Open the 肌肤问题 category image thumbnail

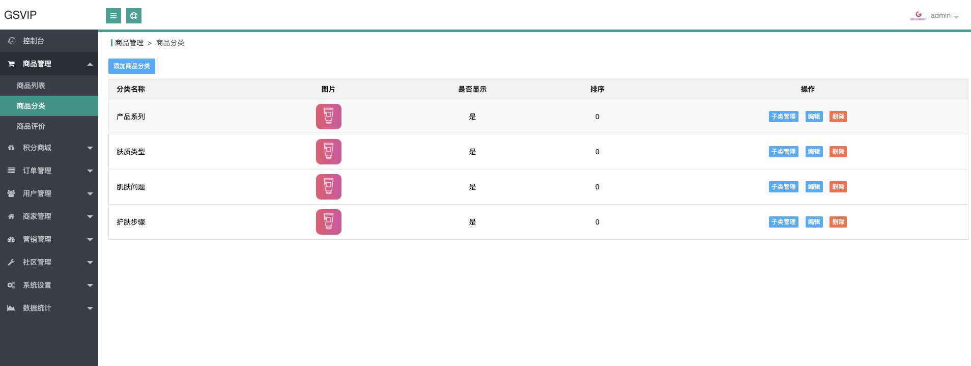[329, 187]
